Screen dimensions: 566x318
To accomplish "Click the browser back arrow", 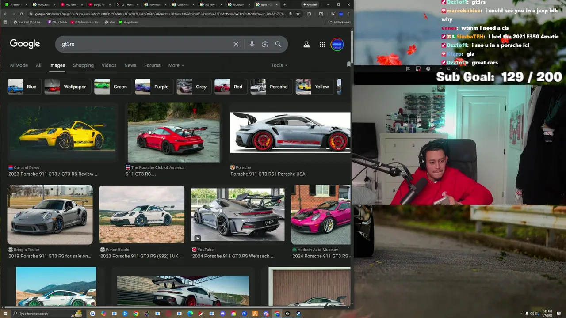I will tap(5, 14).
